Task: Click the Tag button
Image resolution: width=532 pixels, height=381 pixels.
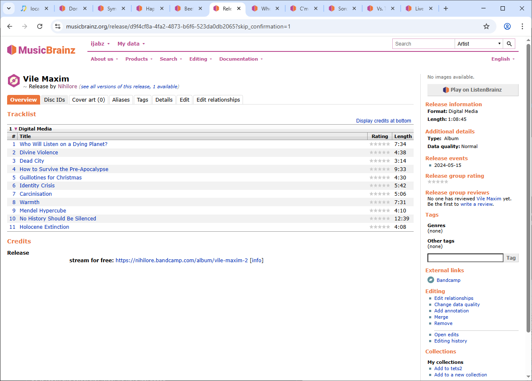Action: (511, 258)
